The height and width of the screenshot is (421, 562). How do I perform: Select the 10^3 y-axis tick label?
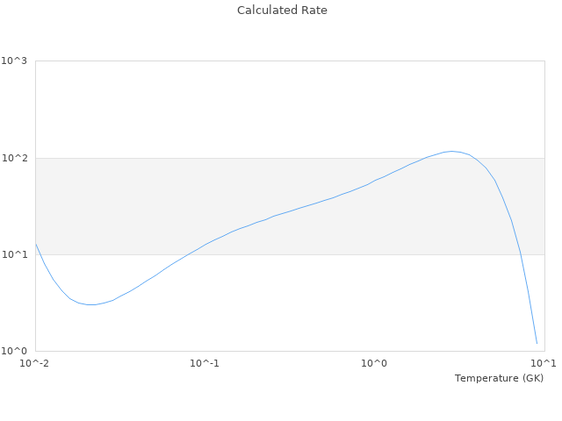(x=14, y=61)
